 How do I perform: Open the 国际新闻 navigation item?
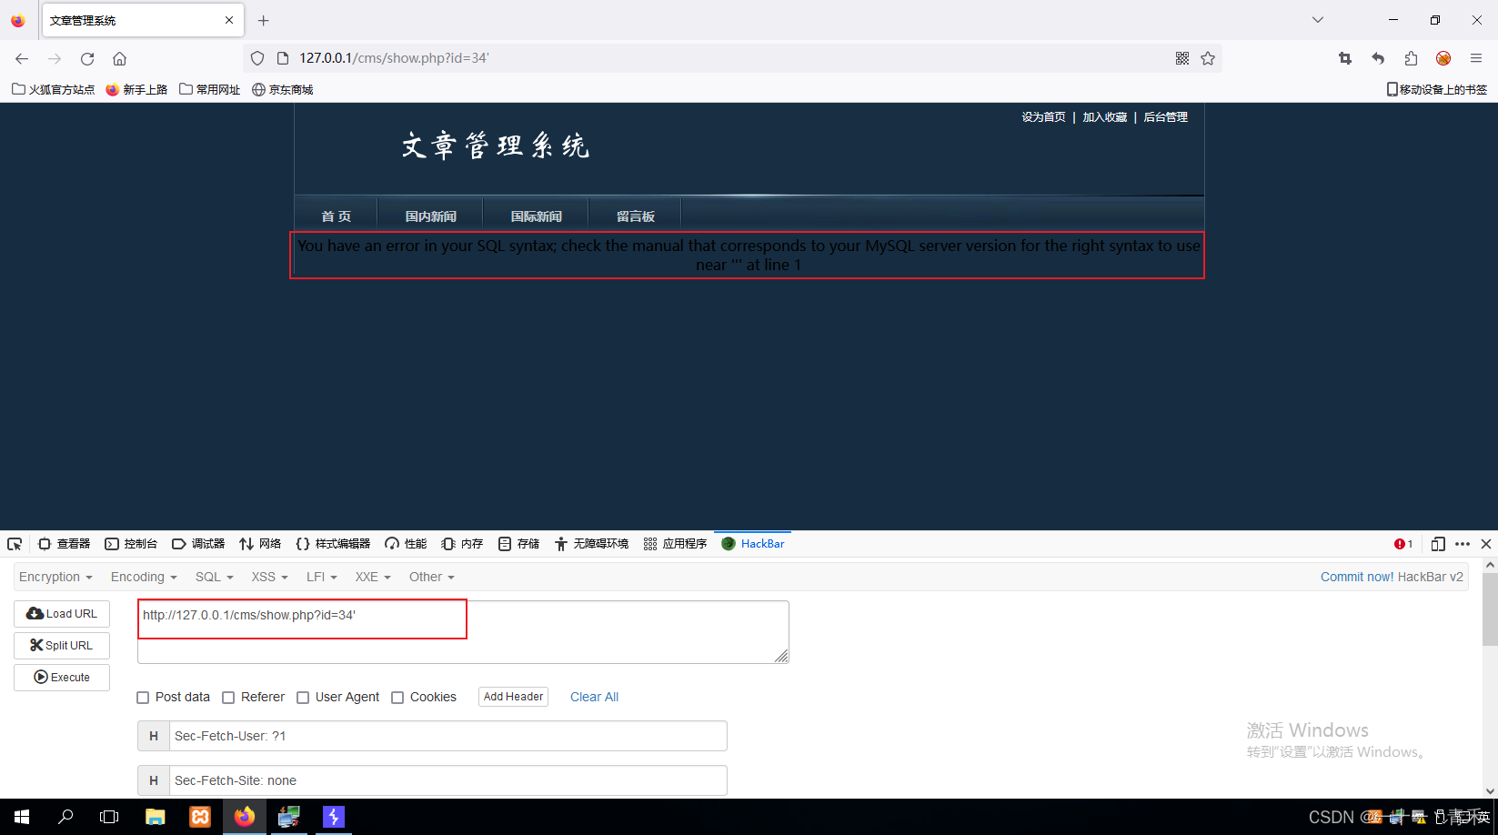coord(536,216)
